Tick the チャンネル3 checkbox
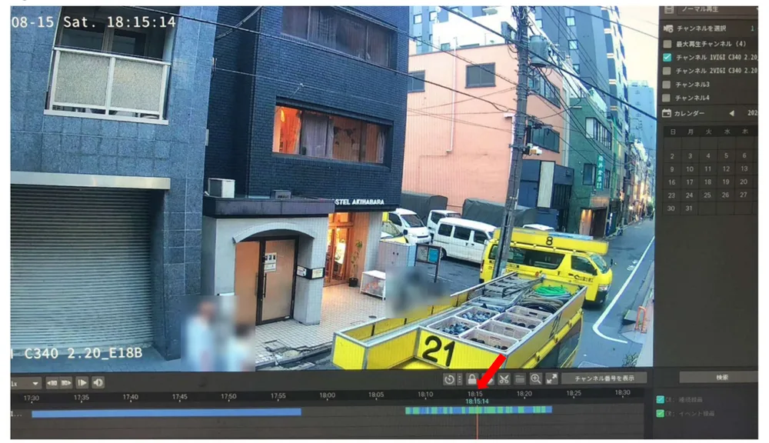 [667, 85]
